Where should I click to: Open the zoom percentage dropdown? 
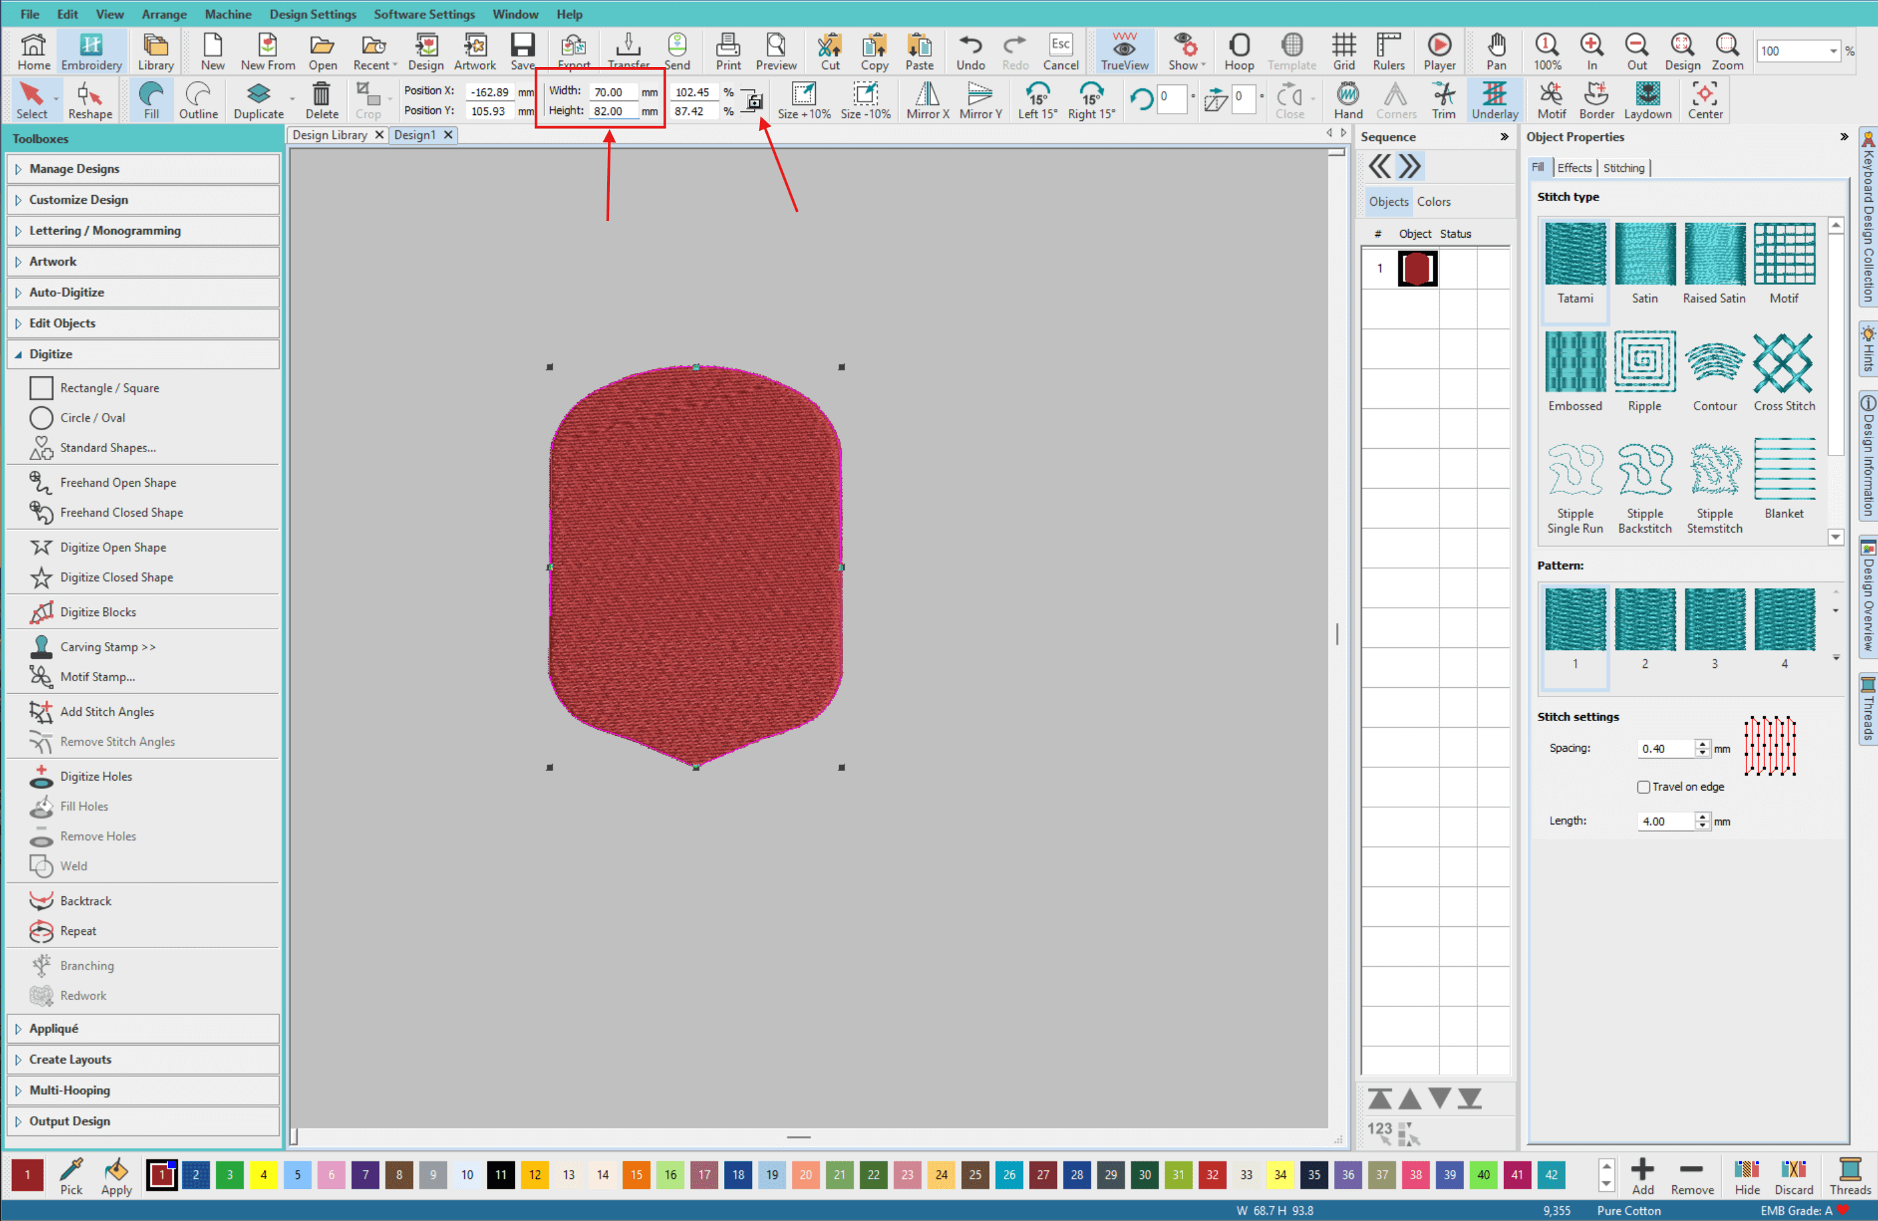(x=1832, y=51)
